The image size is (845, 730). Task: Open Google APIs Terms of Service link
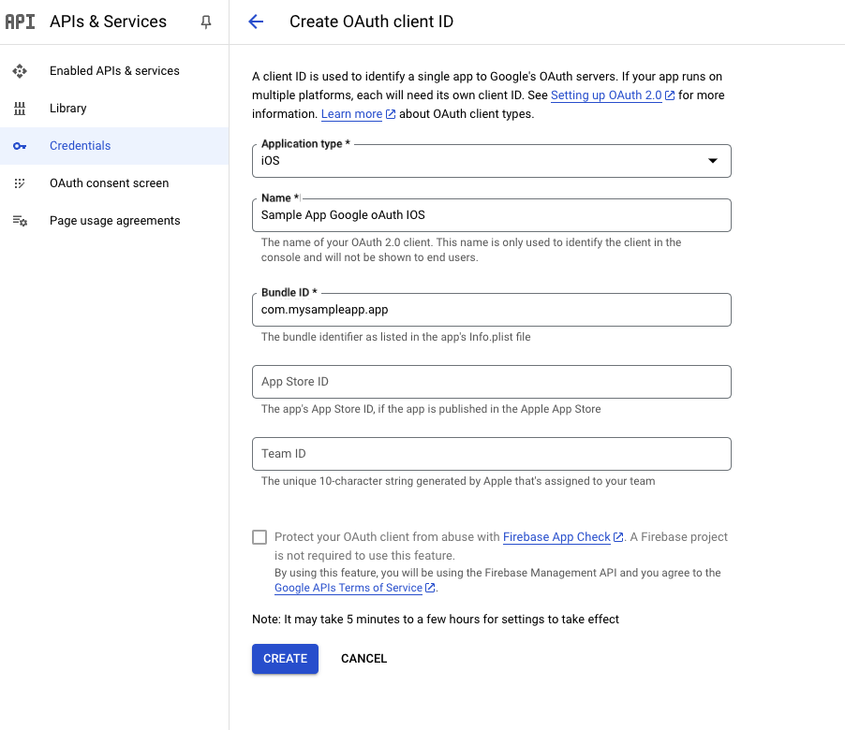(348, 588)
